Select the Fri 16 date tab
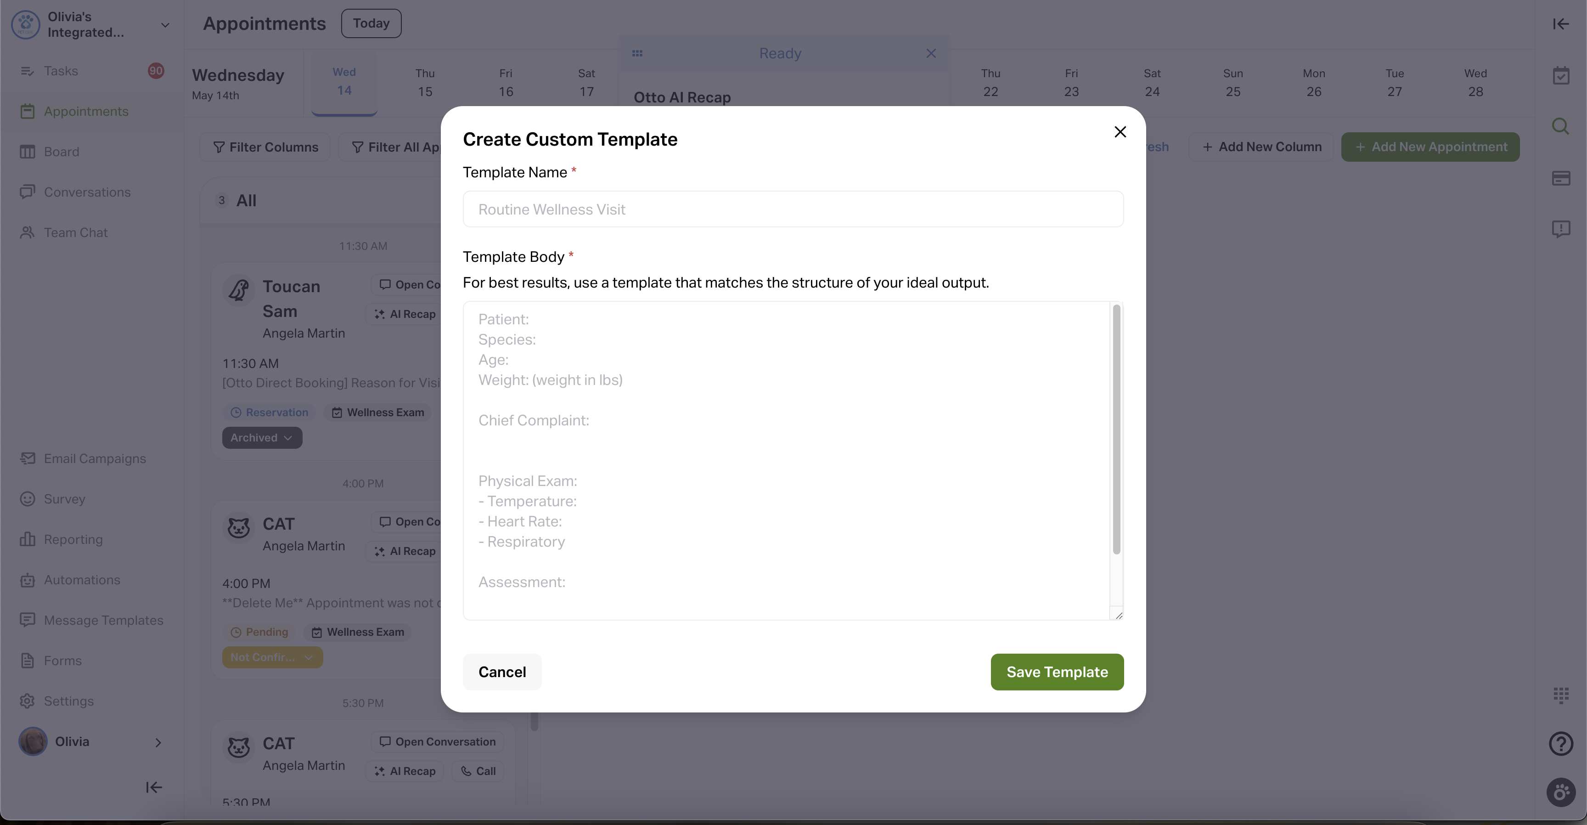Image resolution: width=1587 pixels, height=825 pixels. [505, 83]
